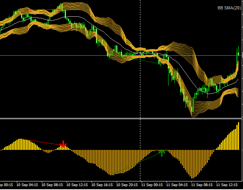This screenshot has width=243, height=190.
Task: Click the 11 Sep 00:15 time label
Action: coord(152,185)
